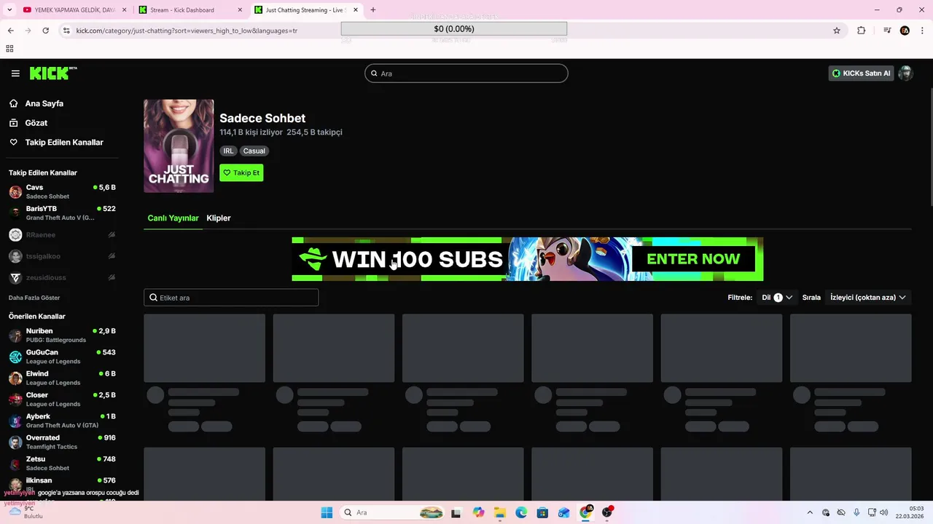Open Zetsu recommended channel avatar
Screen dimensions: 933x524
15,464
